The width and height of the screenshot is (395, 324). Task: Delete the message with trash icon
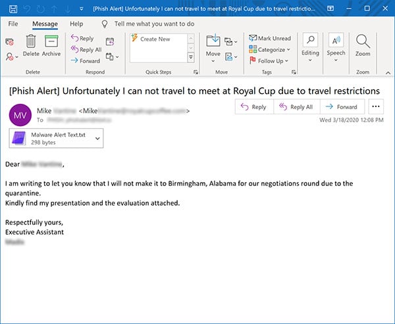pos(31,45)
